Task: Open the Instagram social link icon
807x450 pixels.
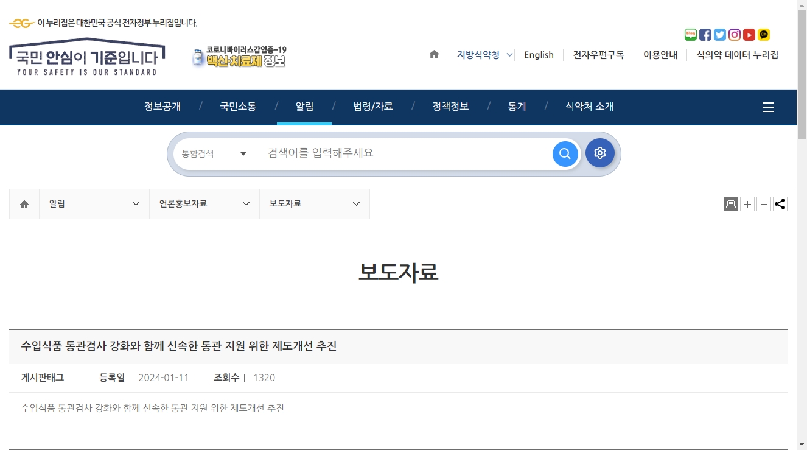Action: pos(735,35)
